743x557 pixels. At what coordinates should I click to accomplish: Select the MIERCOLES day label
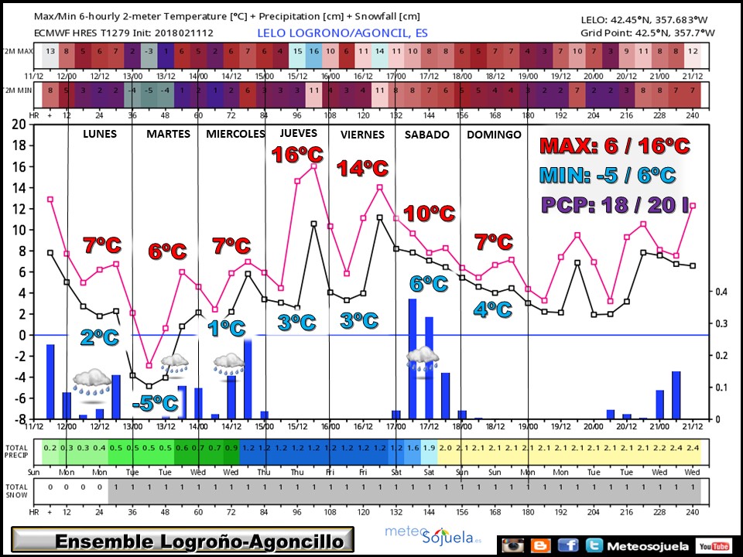click(235, 134)
